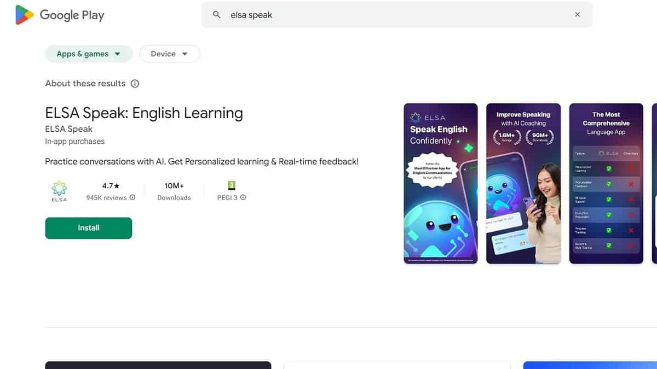
Task: Click the search magnifier icon
Action: 217,15
